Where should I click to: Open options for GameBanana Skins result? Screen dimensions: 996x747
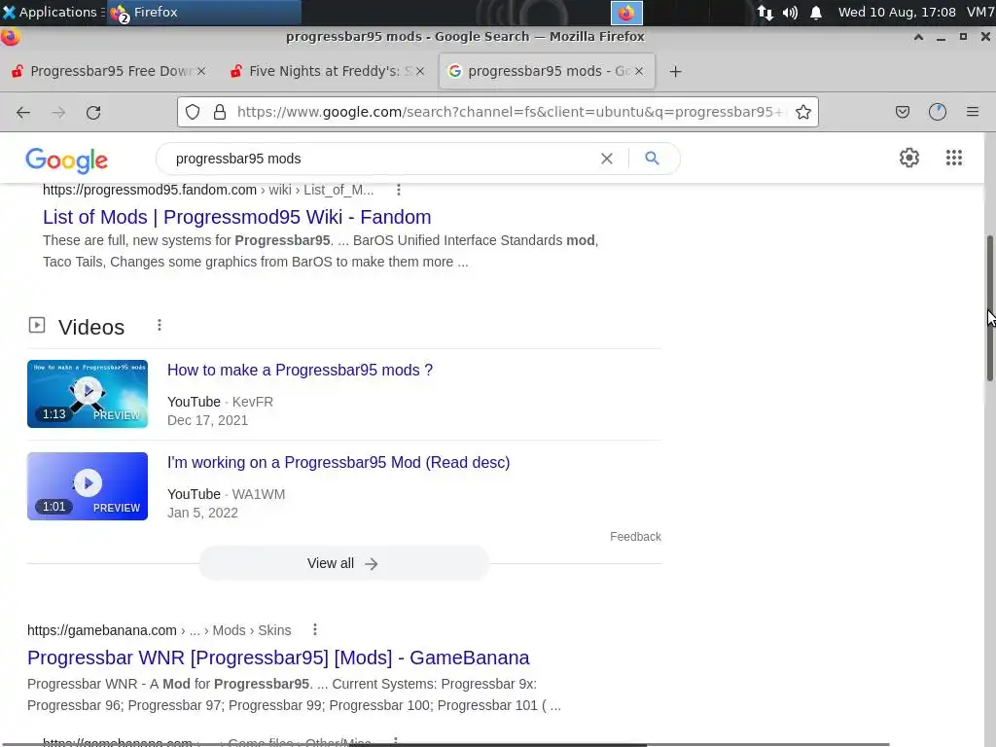tap(315, 629)
